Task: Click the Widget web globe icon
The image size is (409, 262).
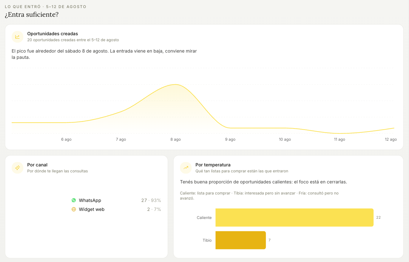Action: 74,209
